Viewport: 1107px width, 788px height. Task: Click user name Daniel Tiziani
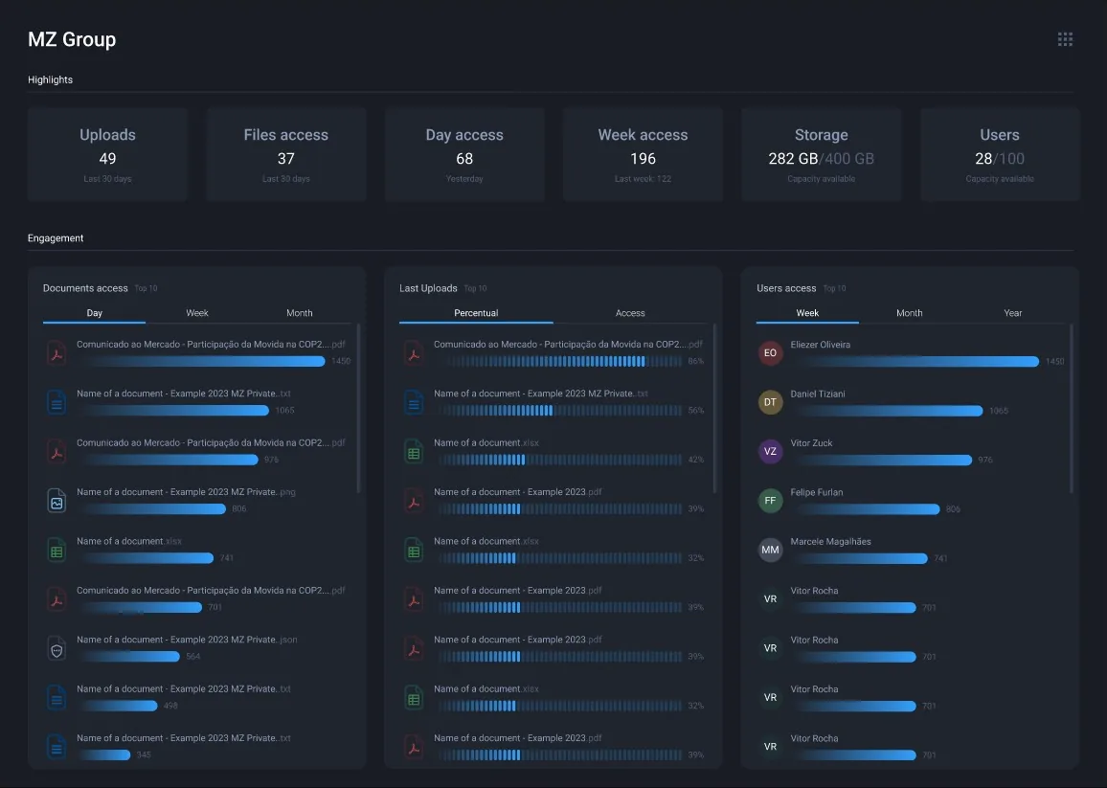tap(818, 394)
